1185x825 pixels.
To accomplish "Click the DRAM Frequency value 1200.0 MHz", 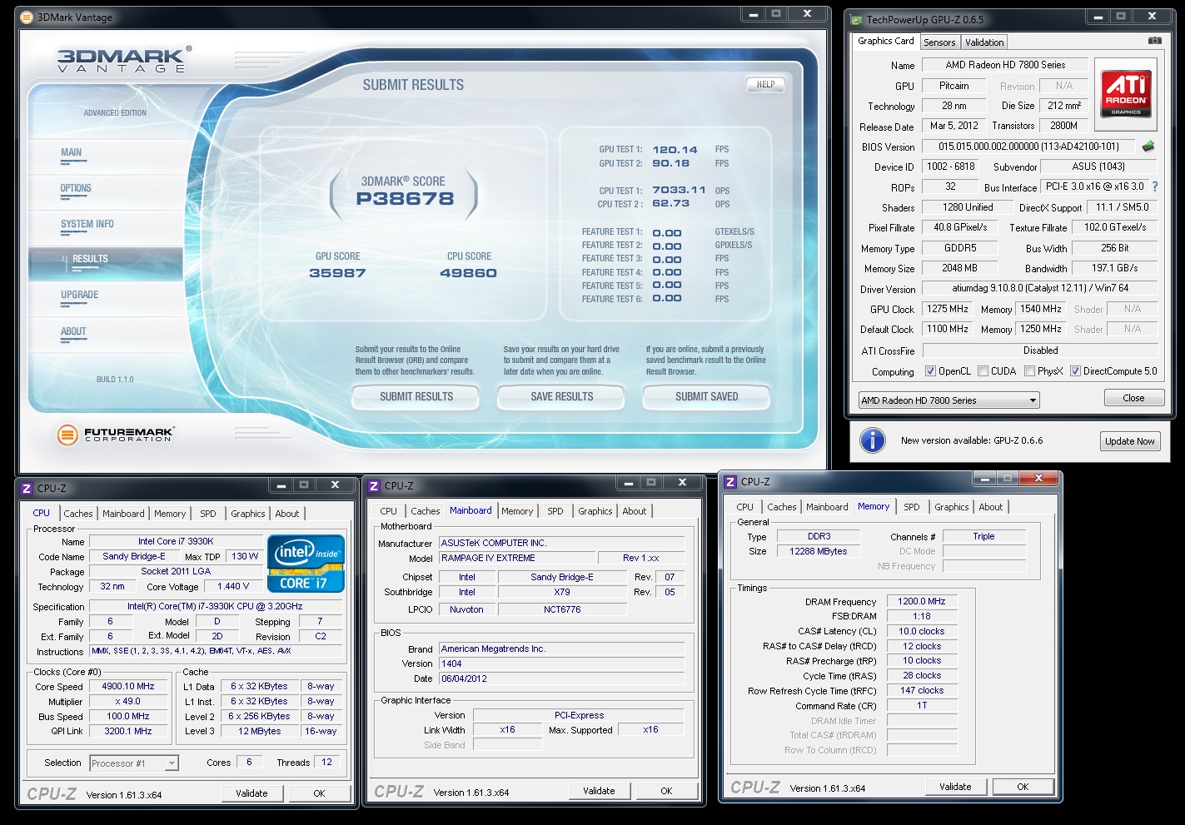I will pos(922,601).
